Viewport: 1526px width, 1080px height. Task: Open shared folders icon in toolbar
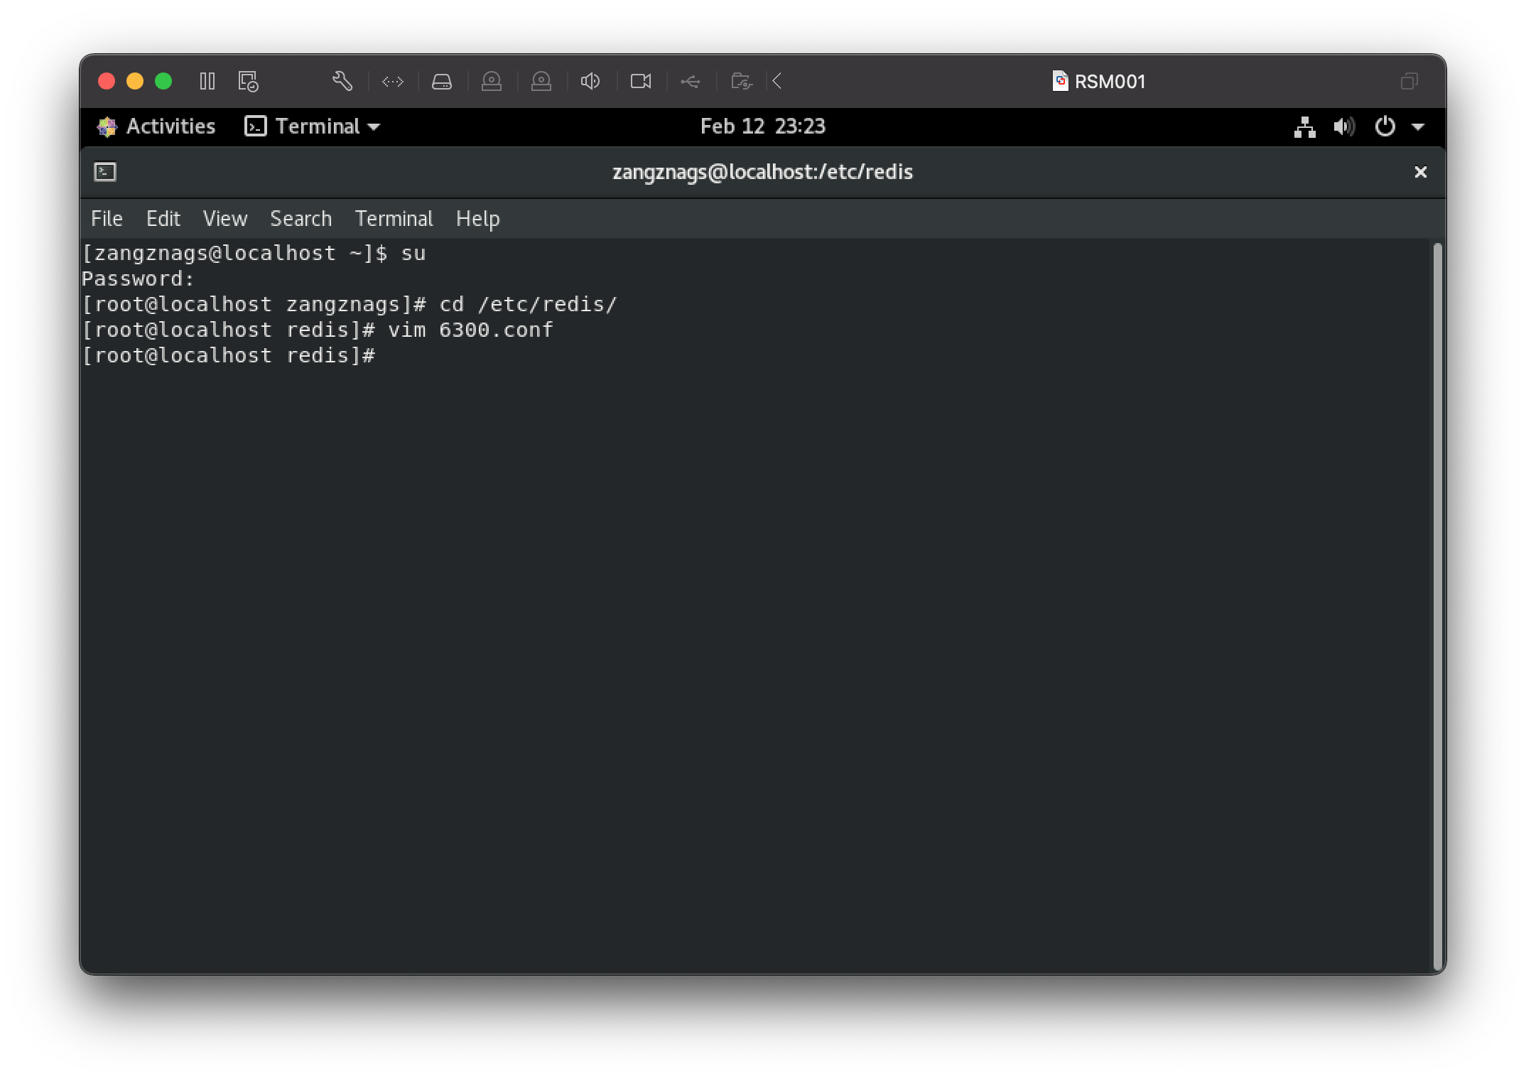[741, 82]
